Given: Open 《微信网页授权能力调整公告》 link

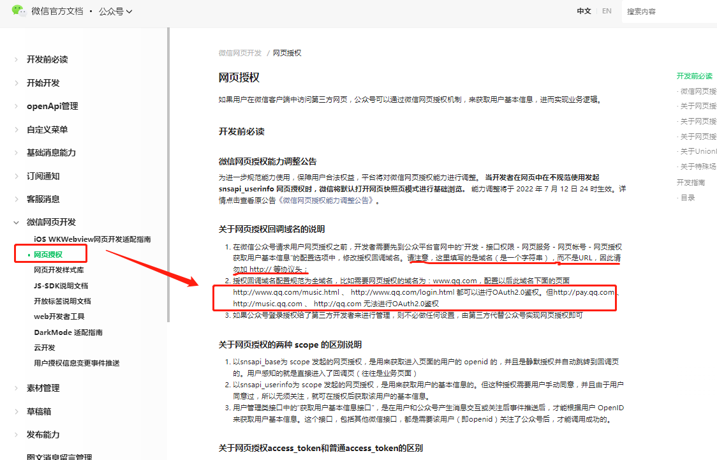Looking at the screenshot, I should point(325,200).
